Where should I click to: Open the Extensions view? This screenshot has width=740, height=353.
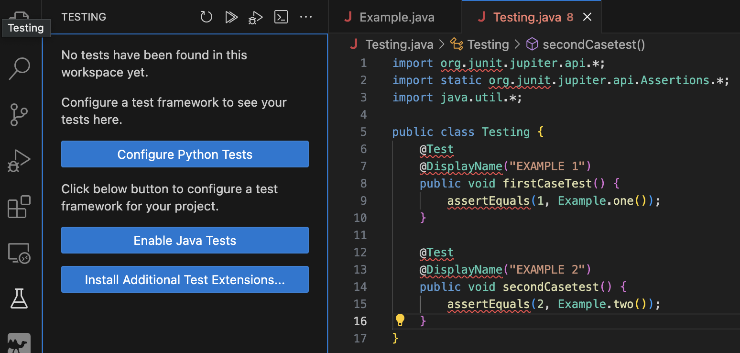point(19,207)
